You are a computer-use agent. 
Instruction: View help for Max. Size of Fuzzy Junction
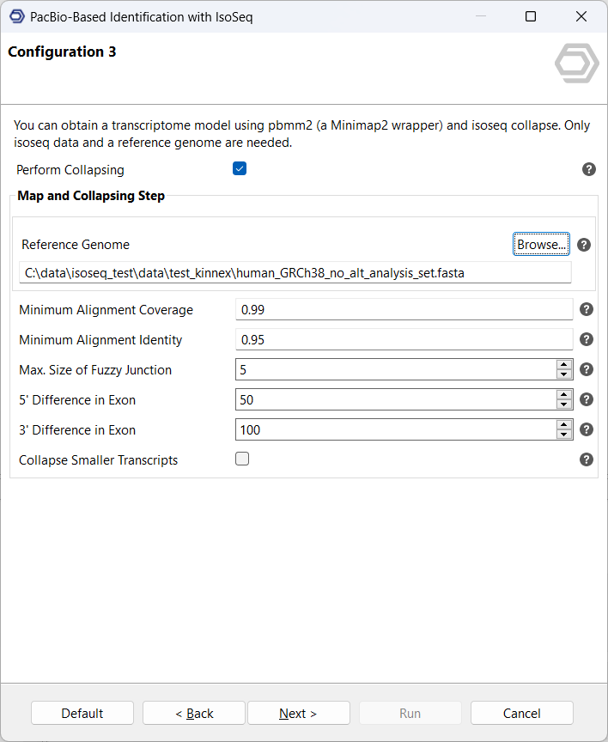pyautogui.click(x=587, y=369)
